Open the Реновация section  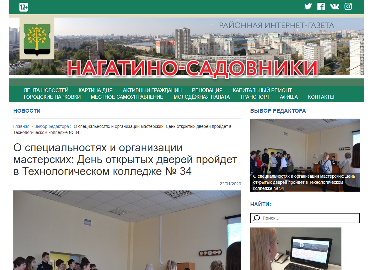pos(207,90)
